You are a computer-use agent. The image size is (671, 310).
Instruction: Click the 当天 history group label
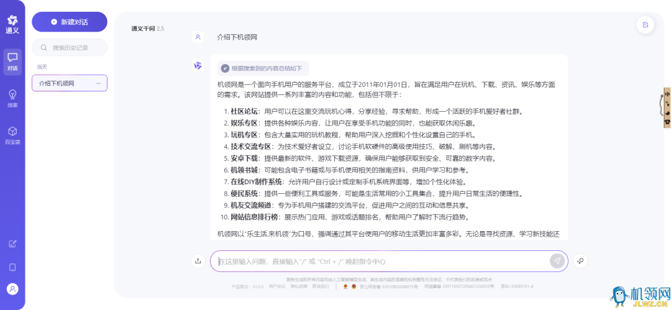pos(42,67)
